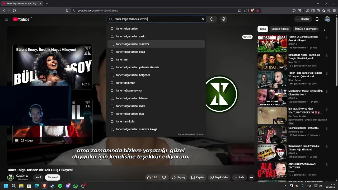Screen dimensions: 338x190
Task: Choose suggestion 'taner tmr'
Action: (156, 60)
